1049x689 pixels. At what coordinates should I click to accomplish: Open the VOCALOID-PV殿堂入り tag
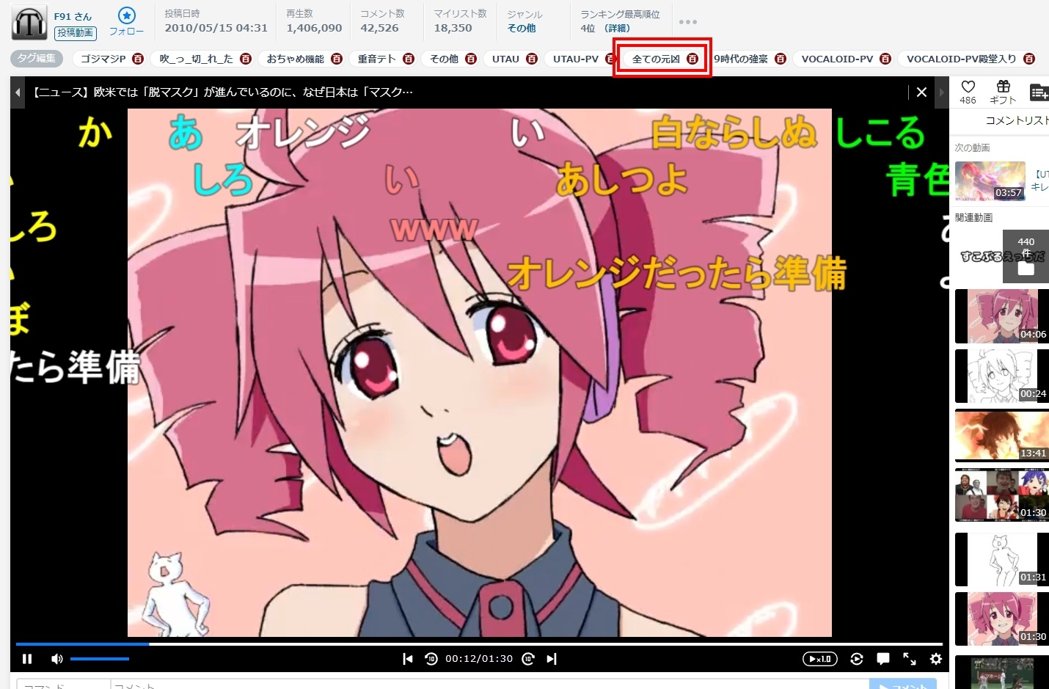pos(962,59)
